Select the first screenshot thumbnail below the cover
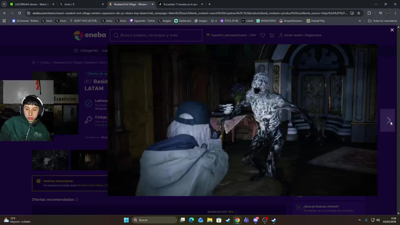Viewport: 400px width, 225px height. 50,160
